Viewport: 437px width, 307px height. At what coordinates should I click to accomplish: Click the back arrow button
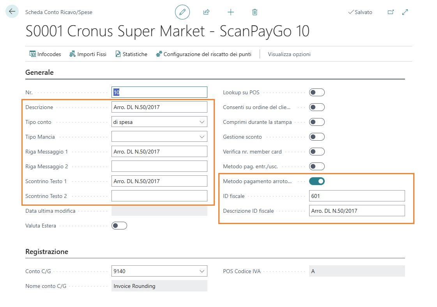(12, 12)
